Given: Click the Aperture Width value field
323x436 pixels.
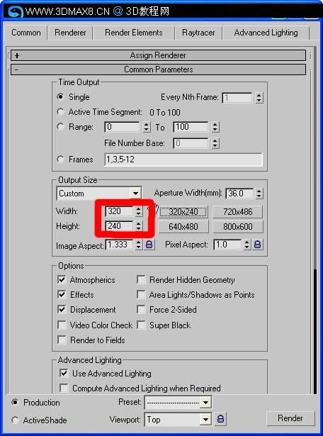Looking at the screenshot, I should coord(239,194).
